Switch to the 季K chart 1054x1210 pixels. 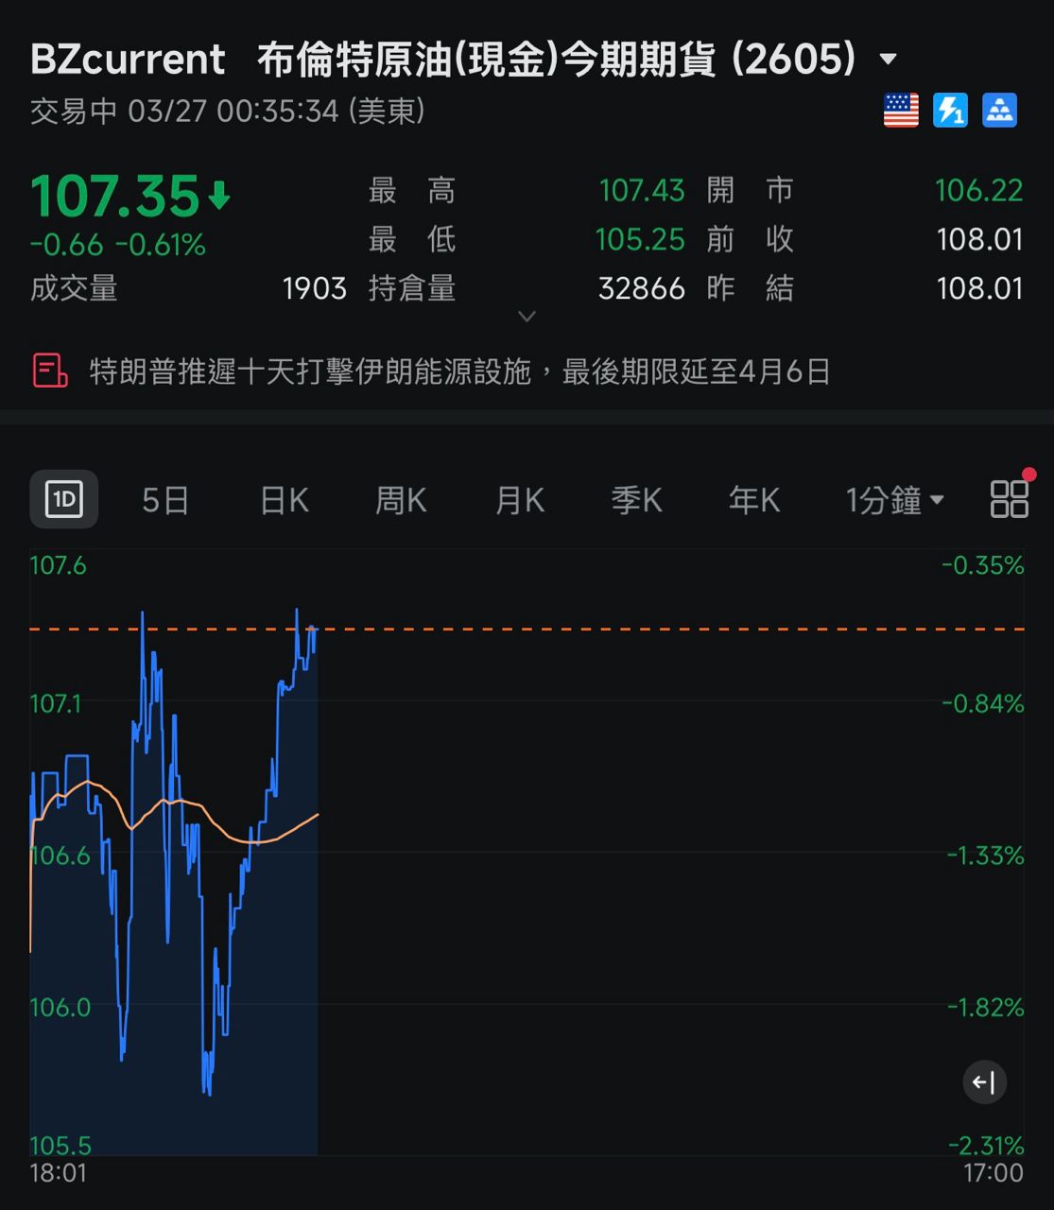pos(637,500)
